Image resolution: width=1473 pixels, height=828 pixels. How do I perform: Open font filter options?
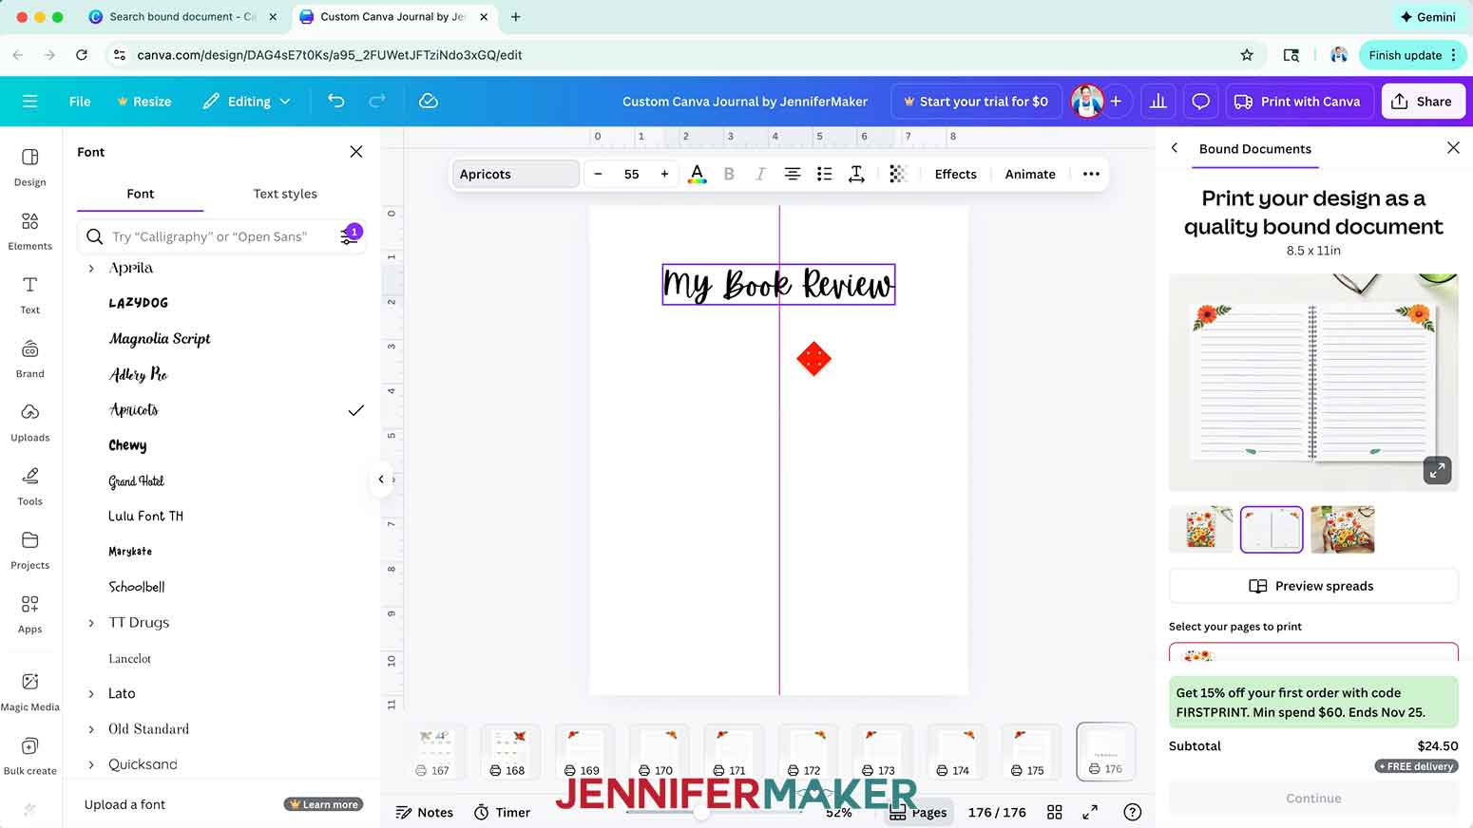350,236
